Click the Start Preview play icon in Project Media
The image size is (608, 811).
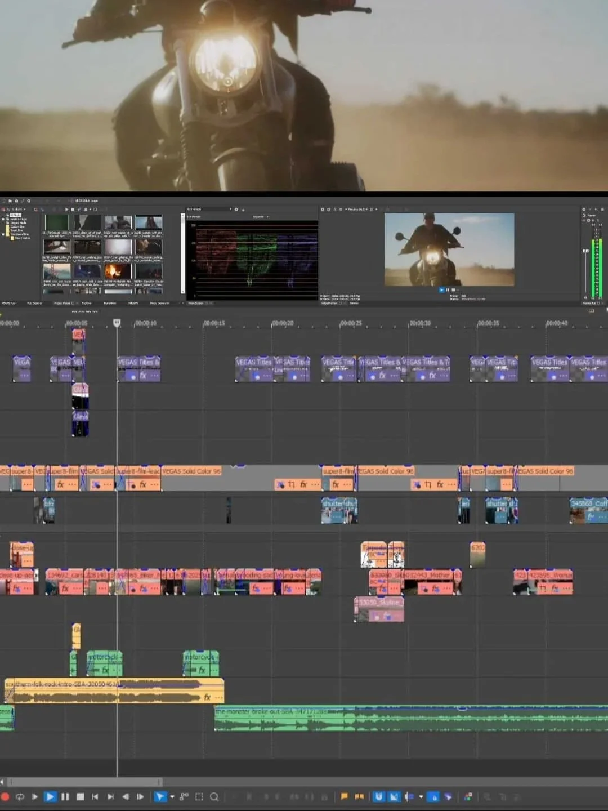tap(66, 210)
